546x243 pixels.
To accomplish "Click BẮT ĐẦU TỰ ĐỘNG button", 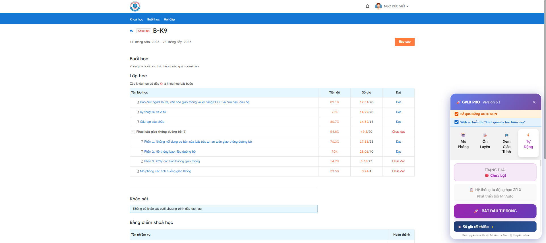I will click(495, 211).
